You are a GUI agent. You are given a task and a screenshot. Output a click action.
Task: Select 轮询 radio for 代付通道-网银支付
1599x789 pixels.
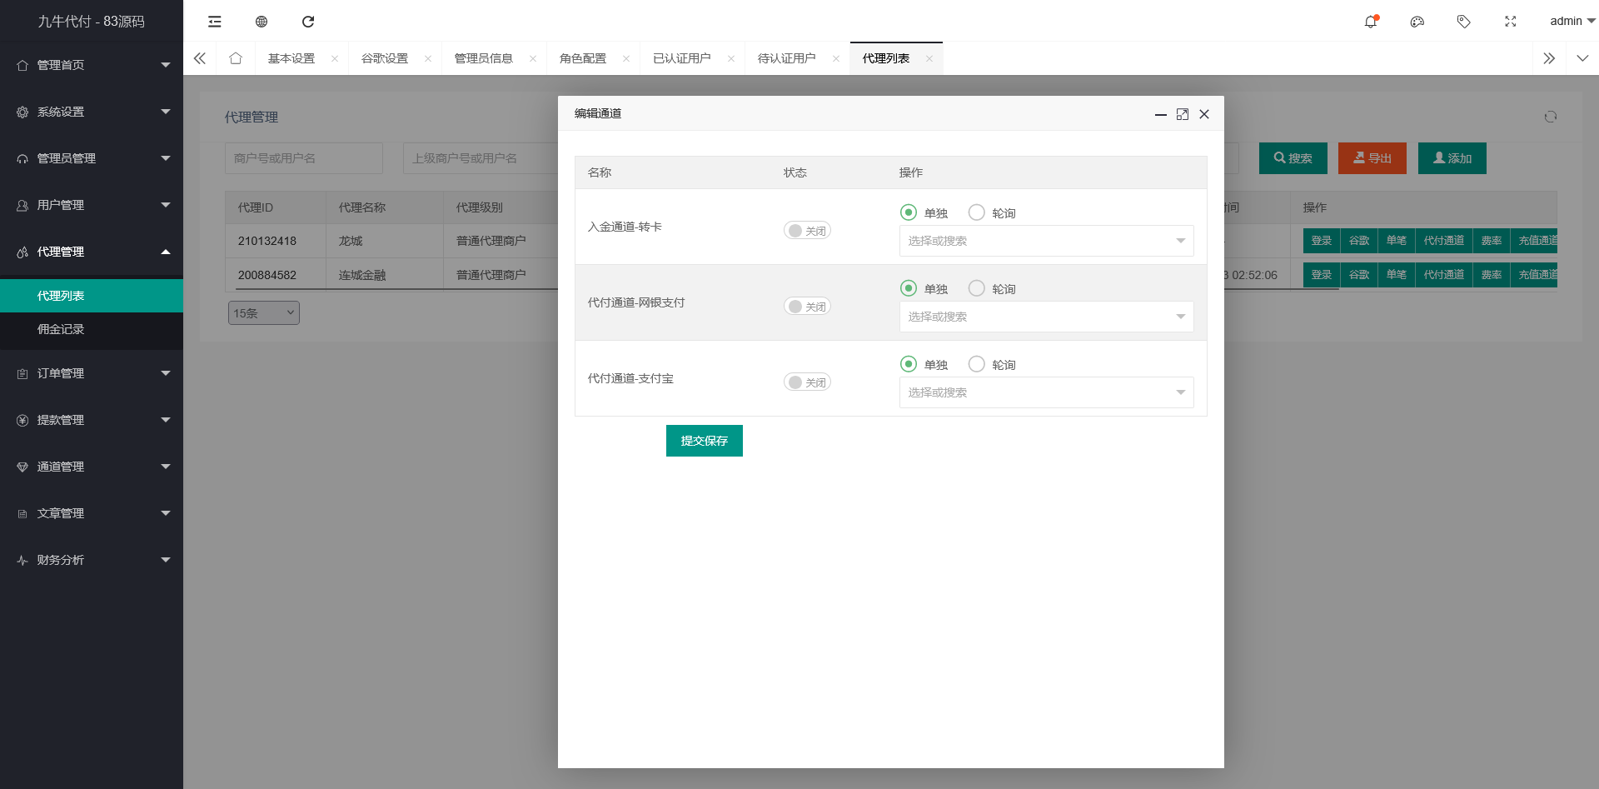[x=977, y=288]
